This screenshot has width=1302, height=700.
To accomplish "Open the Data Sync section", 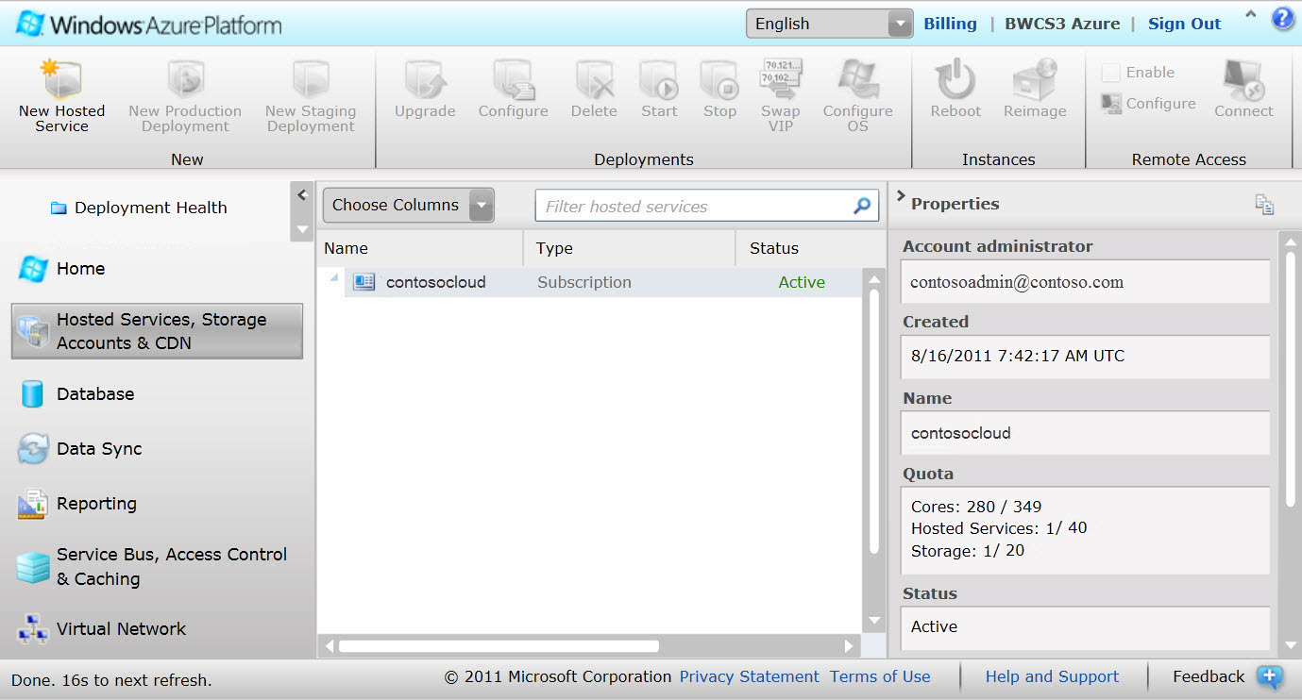I will 80,449.
